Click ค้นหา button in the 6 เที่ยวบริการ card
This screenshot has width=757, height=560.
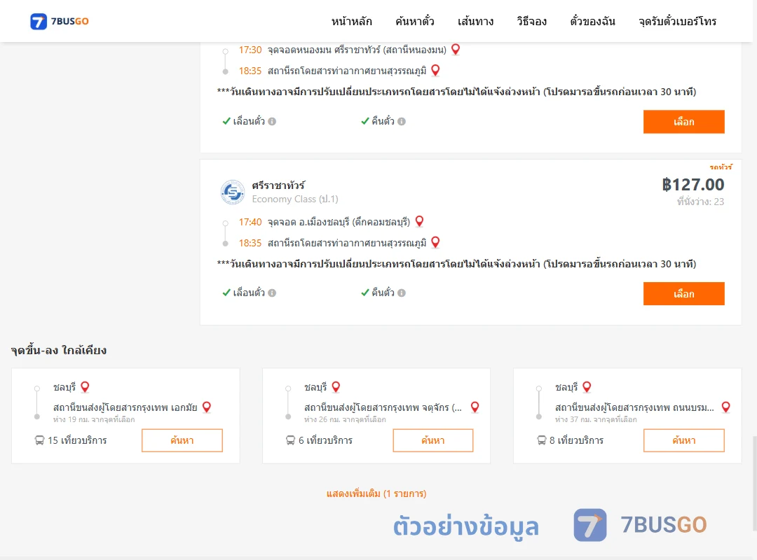[433, 440]
